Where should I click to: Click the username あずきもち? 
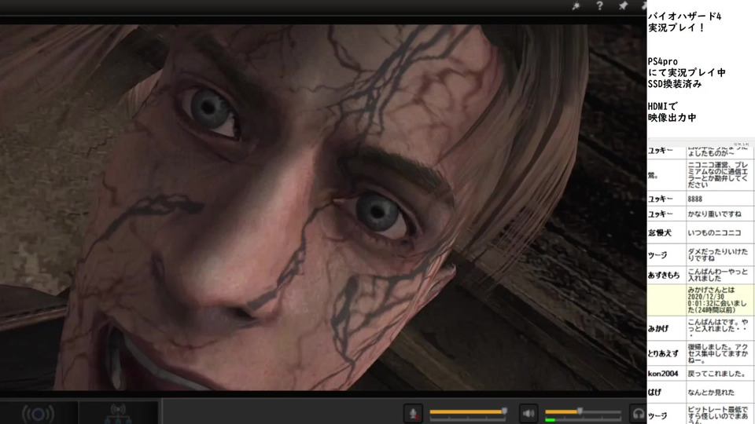[664, 275]
